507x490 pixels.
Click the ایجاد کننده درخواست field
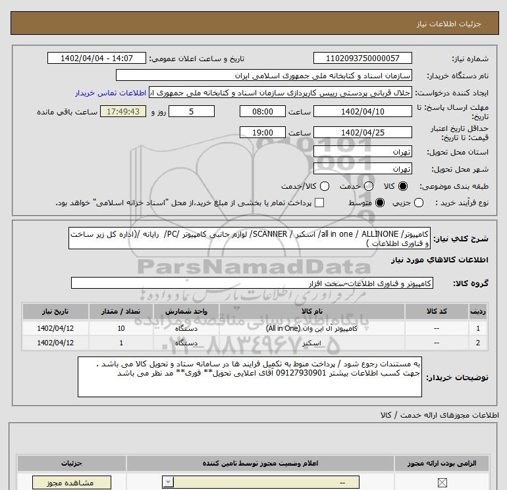click(x=280, y=93)
